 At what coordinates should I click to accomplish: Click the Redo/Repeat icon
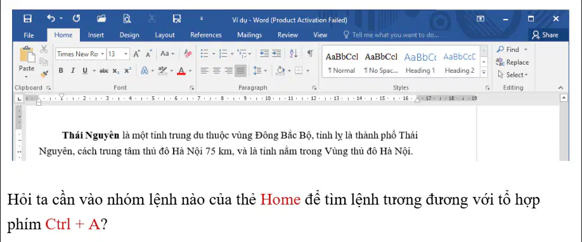click(x=76, y=18)
